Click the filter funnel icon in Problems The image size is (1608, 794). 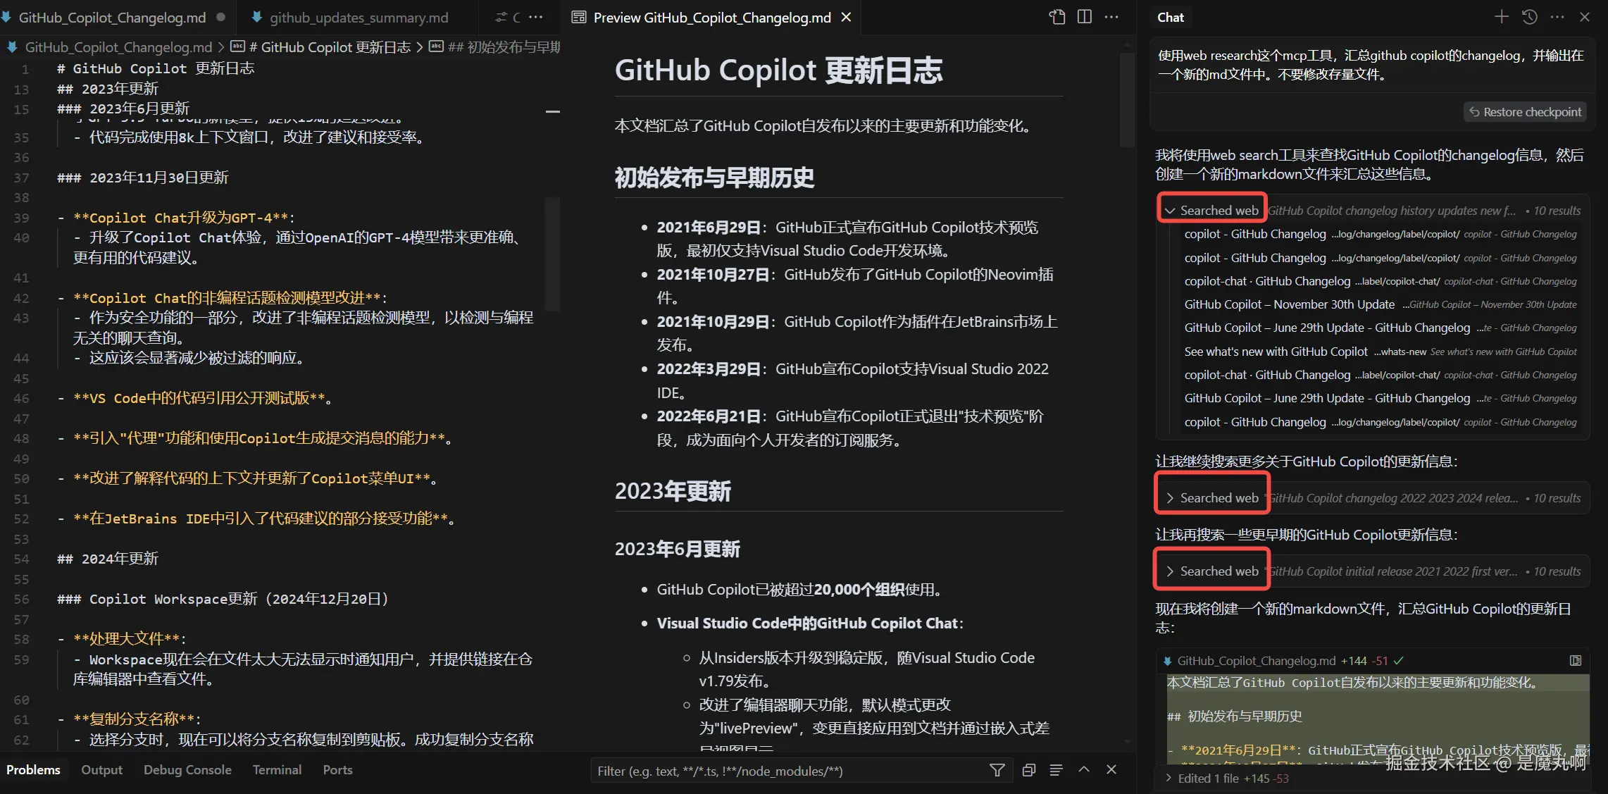pos(997,770)
